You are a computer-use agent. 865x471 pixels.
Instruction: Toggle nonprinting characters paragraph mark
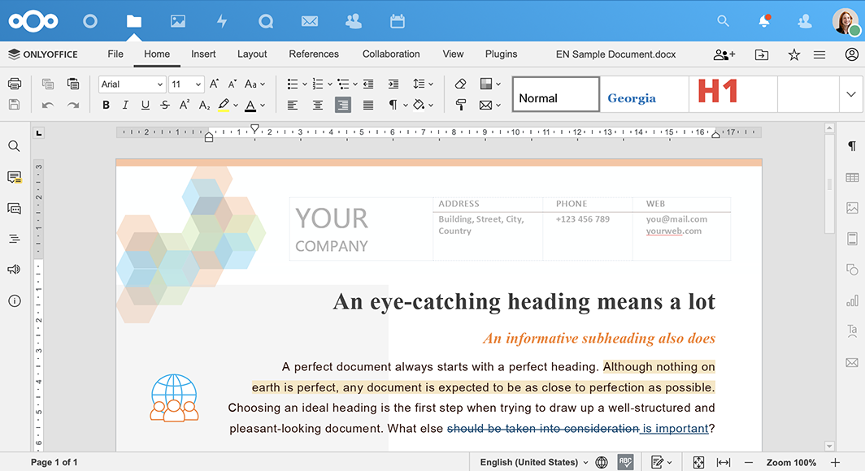coord(393,105)
